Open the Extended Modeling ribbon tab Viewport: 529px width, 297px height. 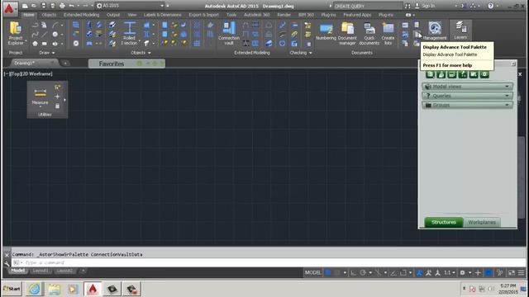[81, 15]
